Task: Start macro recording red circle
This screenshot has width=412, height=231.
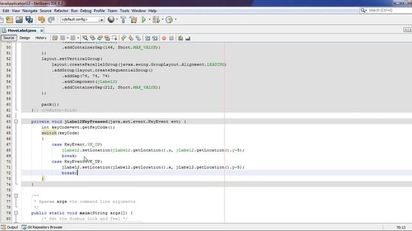Action: tap(164, 38)
